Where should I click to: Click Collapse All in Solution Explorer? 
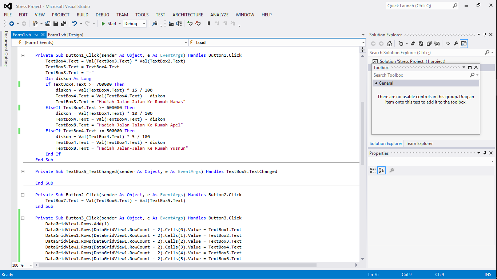point(429,44)
